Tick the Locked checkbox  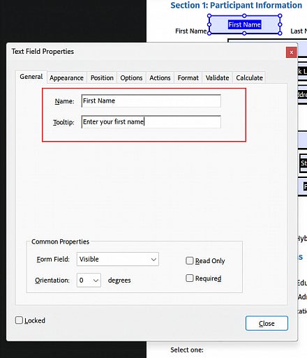pos(19,320)
